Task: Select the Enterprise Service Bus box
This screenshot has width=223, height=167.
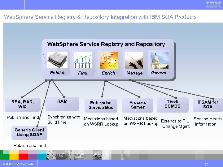Action: [x=101, y=105]
